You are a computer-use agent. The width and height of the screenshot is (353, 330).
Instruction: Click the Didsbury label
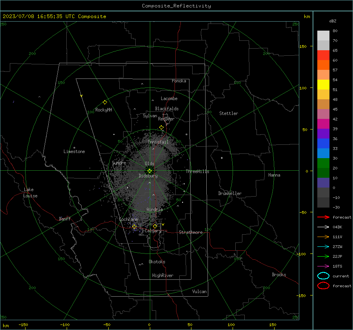point(148,176)
